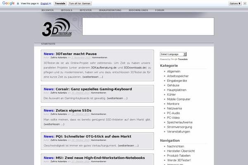This screenshot has width=248, height=165.
Task: Click the Navigation sidebar heading
Action: click(170, 141)
